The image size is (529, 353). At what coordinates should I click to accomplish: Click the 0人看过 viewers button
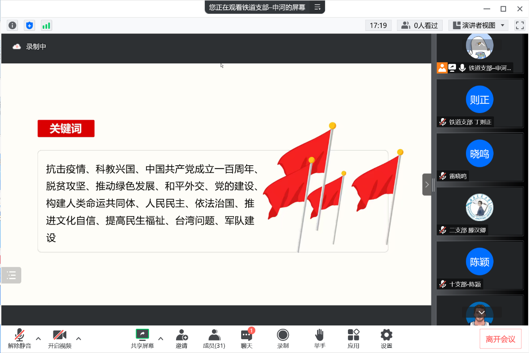click(420, 25)
